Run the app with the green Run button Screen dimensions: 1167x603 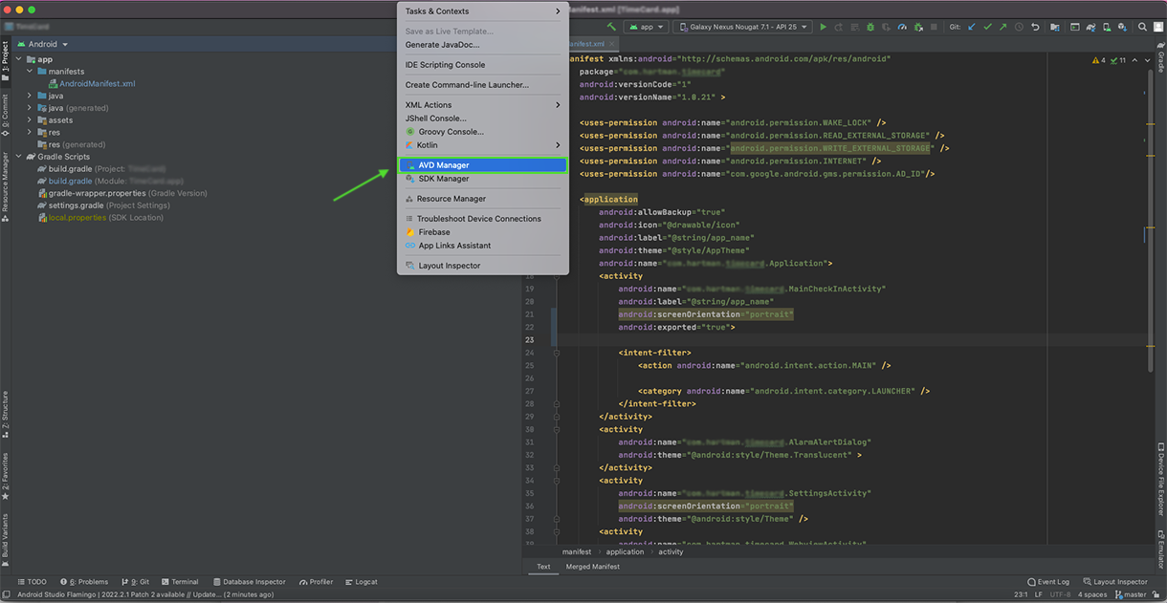pos(824,26)
